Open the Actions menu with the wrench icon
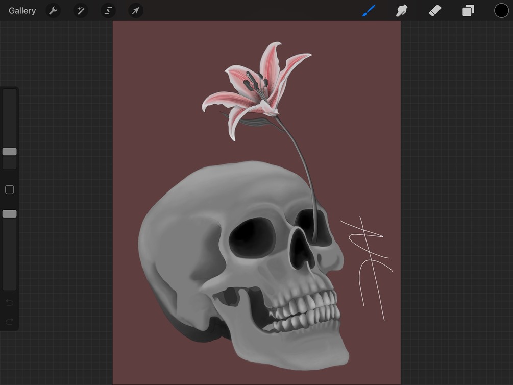Viewport: 513px width, 385px height. (x=53, y=10)
